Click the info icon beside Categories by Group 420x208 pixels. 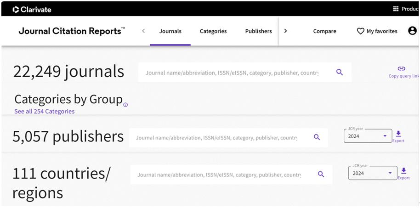[125, 105]
